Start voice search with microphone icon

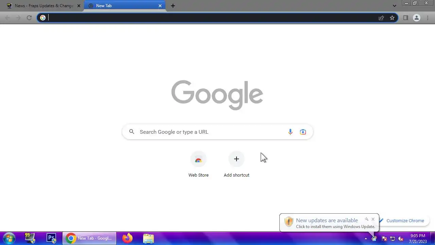click(x=290, y=132)
